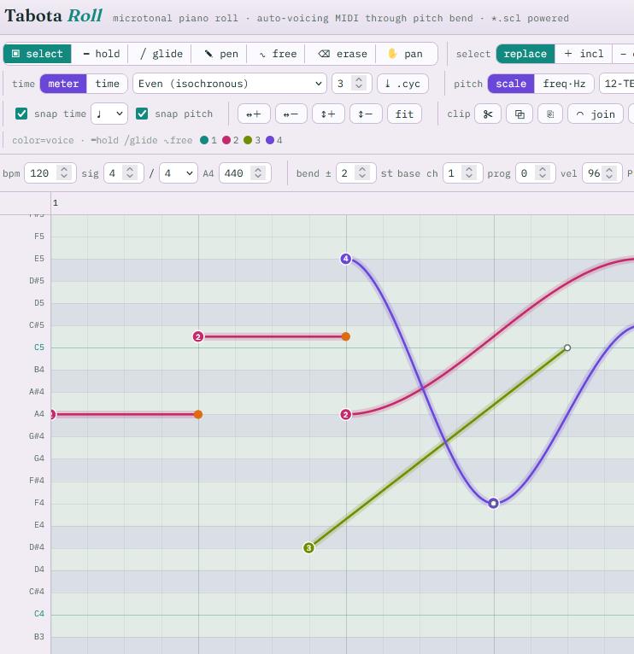Screen dimensions: 634x654
Task: Adjust the bend range stepper arrows
Action: point(362,172)
